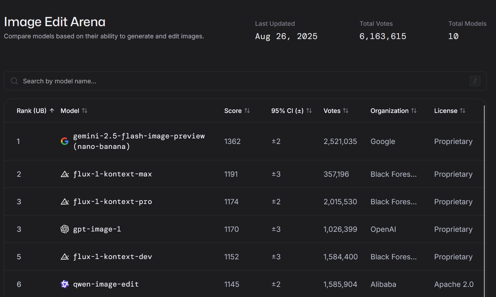Screen dimensions: 496x297
Task: Click rank 6 cell of qwen-image-edit
Action: [19, 284]
